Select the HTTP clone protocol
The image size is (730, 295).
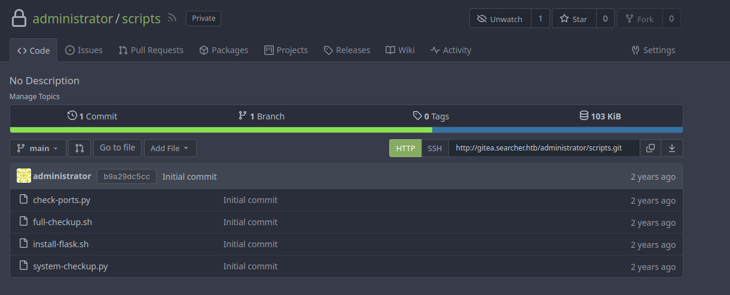405,148
